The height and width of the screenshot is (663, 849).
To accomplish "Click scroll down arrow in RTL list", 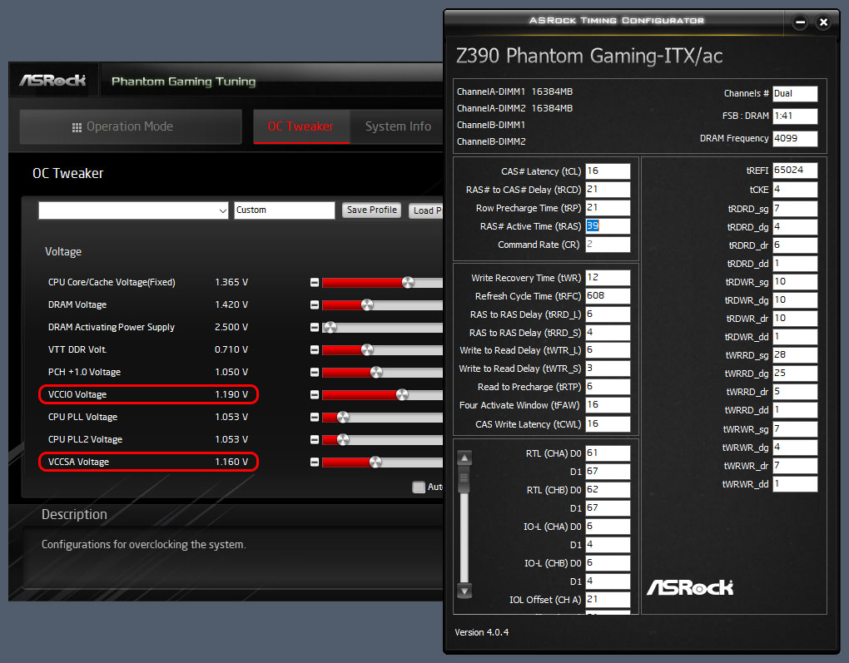I will coord(464,591).
